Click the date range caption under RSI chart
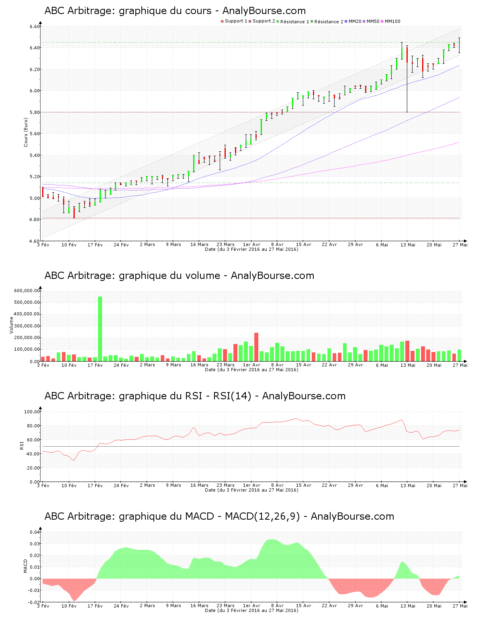This screenshot has height=622, width=482. coord(251,490)
